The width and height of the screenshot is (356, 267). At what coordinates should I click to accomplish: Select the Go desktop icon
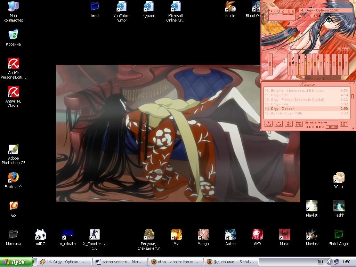point(14,209)
